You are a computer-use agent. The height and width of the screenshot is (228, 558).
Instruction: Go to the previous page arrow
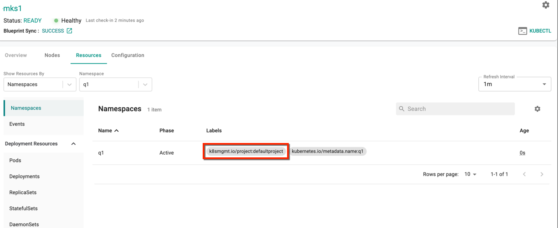click(524, 174)
